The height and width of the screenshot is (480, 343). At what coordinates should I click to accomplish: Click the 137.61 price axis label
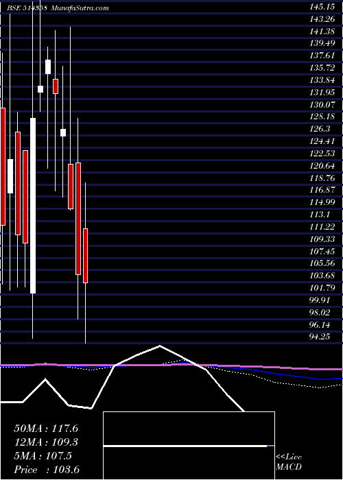coord(324,56)
